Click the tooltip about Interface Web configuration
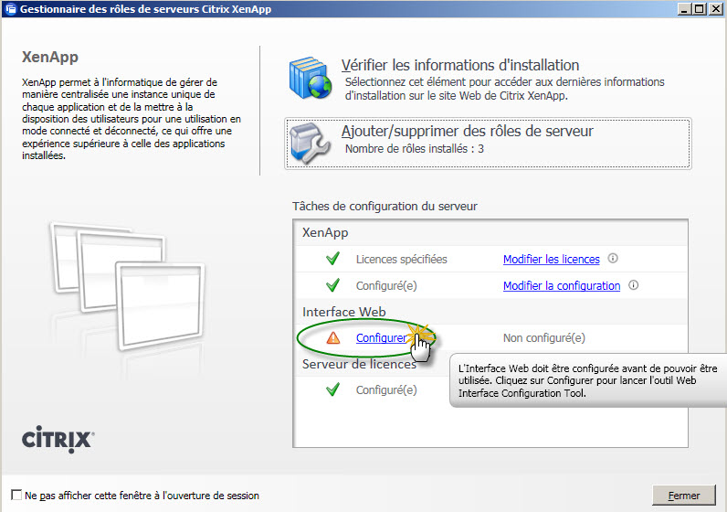This screenshot has width=727, height=512. tap(587, 380)
